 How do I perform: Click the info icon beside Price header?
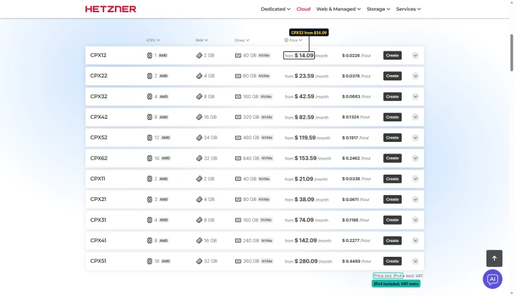(x=286, y=40)
